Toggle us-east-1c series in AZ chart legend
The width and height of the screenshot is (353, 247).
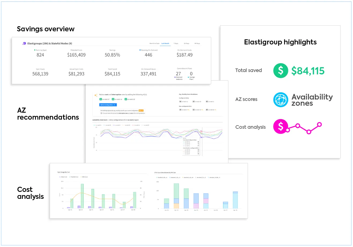point(117,125)
